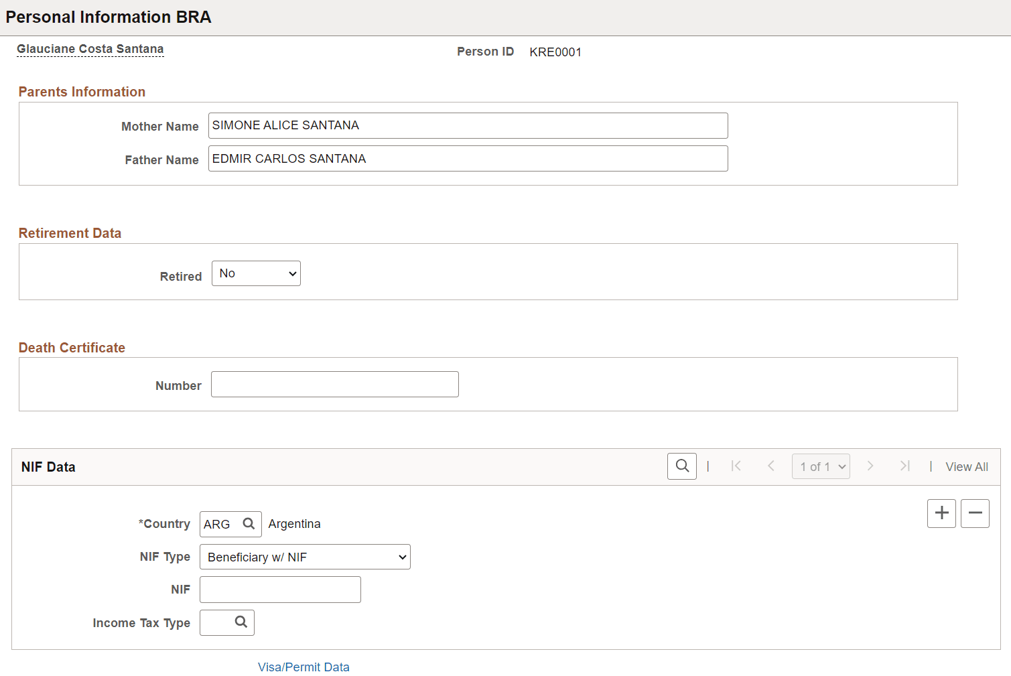Viewport: 1011px width, 676px height.
Task: Click into the NIF input field
Action: coord(279,589)
